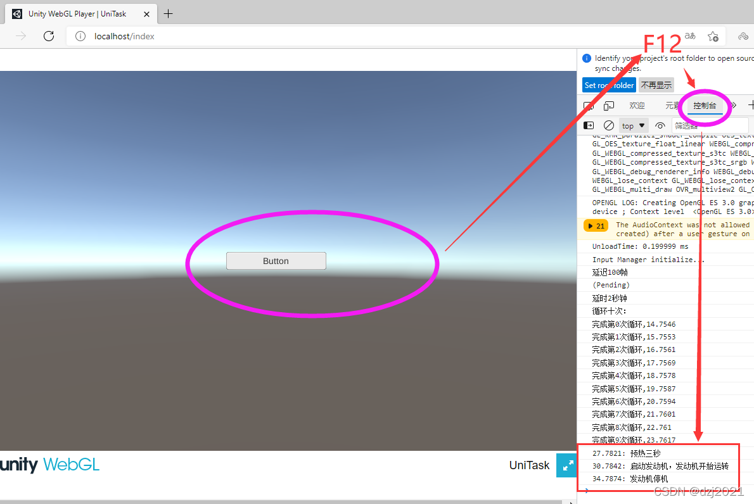754x504 pixels.
Task: Toggle the console sidebar icon
Action: pyautogui.click(x=589, y=125)
